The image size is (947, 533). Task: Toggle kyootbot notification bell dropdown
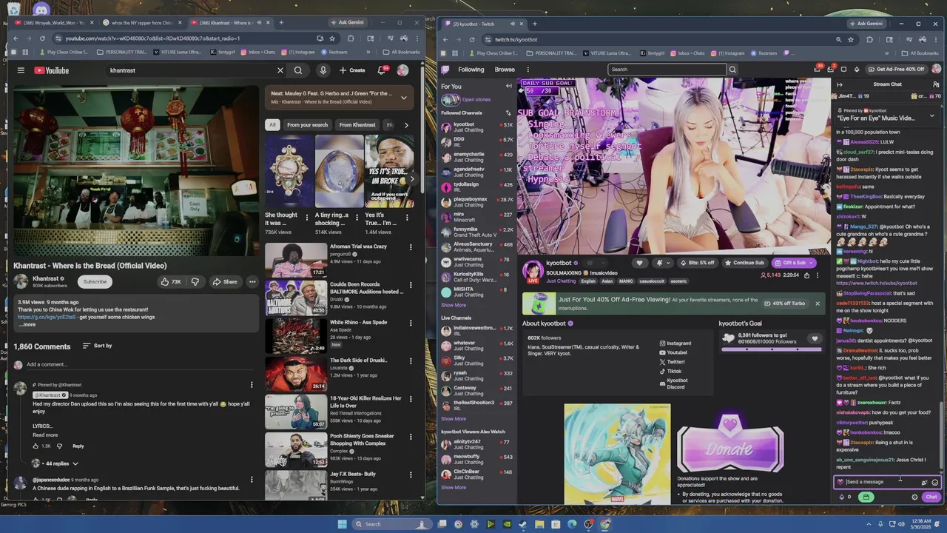(x=663, y=263)
